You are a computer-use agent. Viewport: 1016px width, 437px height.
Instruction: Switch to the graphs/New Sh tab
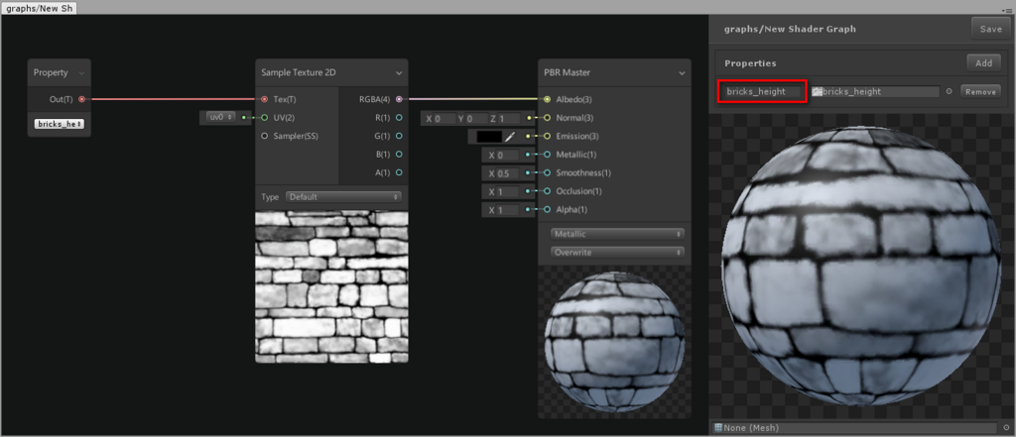pyautogui.click(x=39, y=7)
